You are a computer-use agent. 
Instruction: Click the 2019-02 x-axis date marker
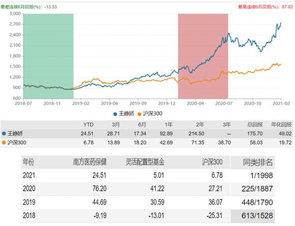click(80, 104)
